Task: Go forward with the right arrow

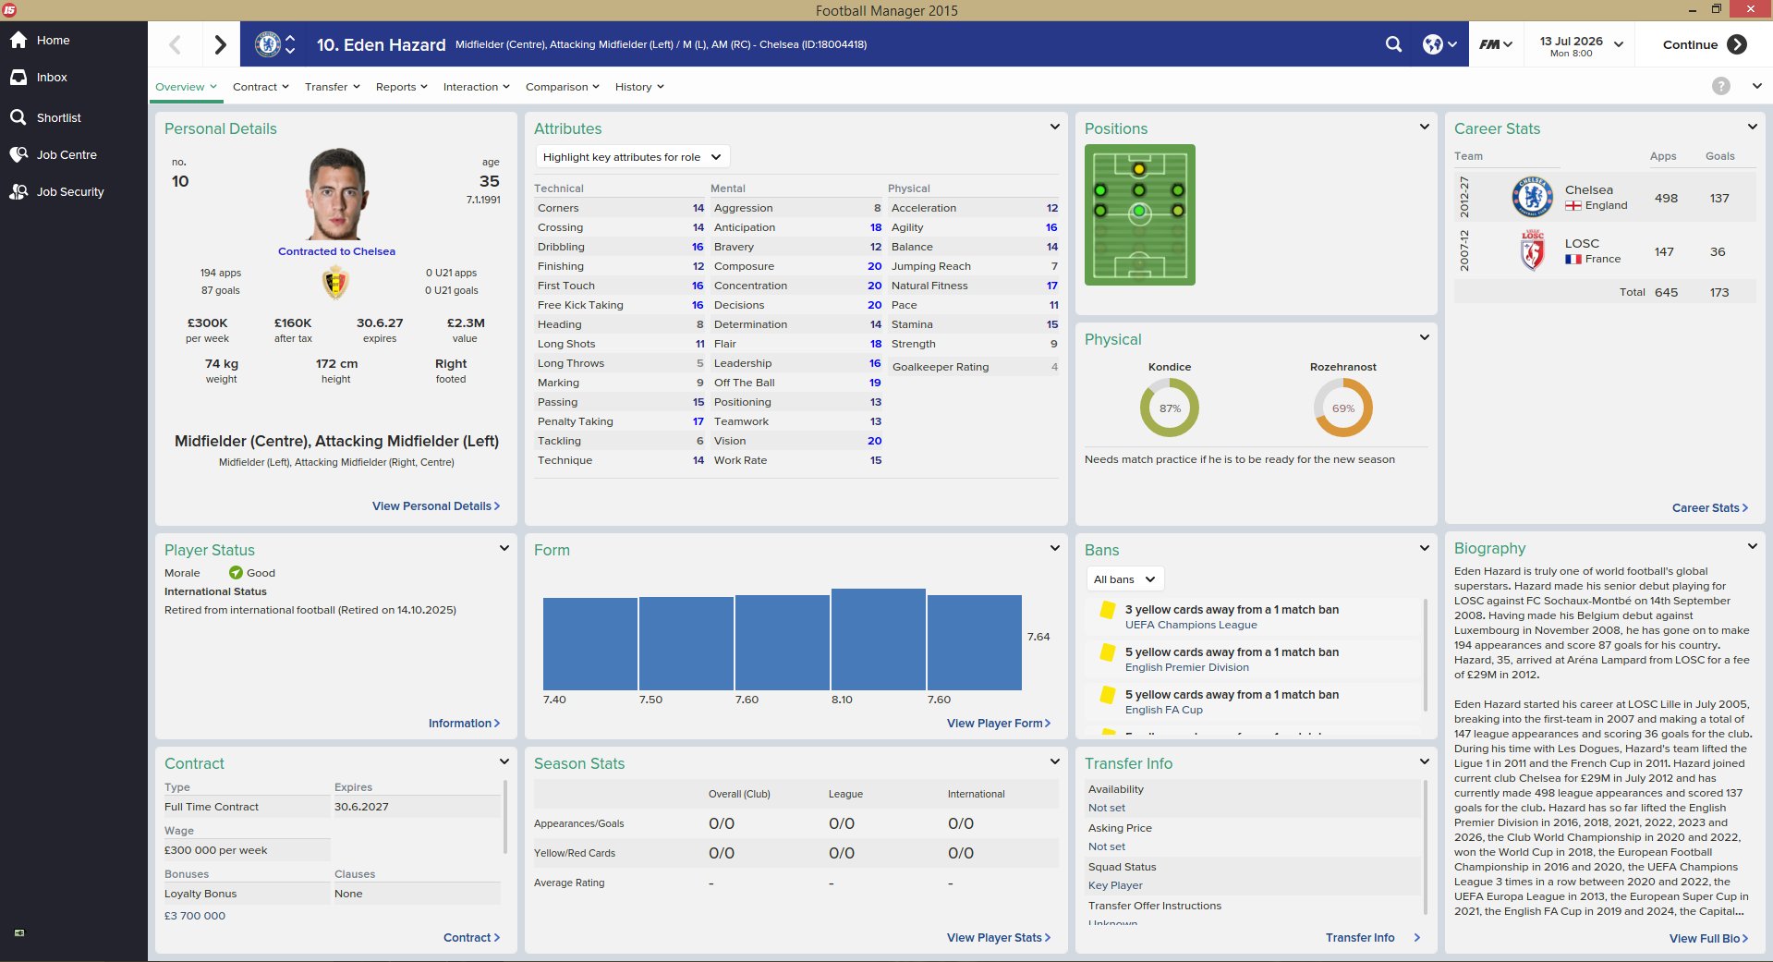Action: (x=220, y=44)
